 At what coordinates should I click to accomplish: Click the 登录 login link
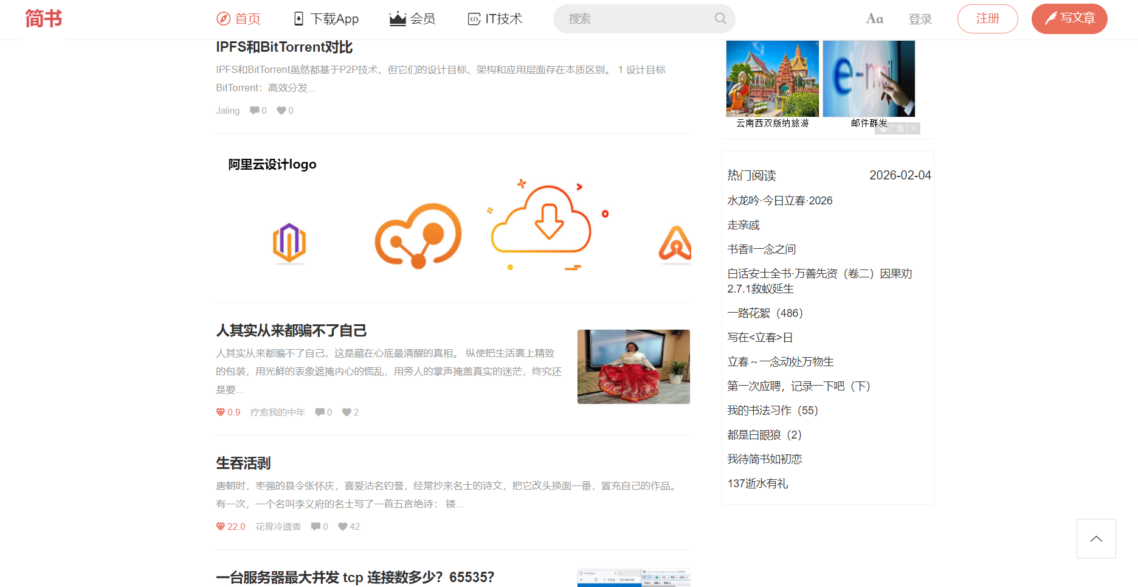tap(920, 19)
